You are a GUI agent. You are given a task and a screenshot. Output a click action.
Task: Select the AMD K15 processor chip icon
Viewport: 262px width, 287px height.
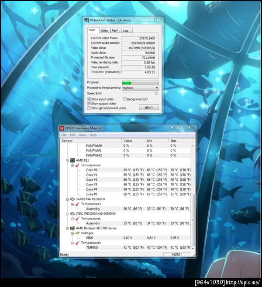click(72, 160)
